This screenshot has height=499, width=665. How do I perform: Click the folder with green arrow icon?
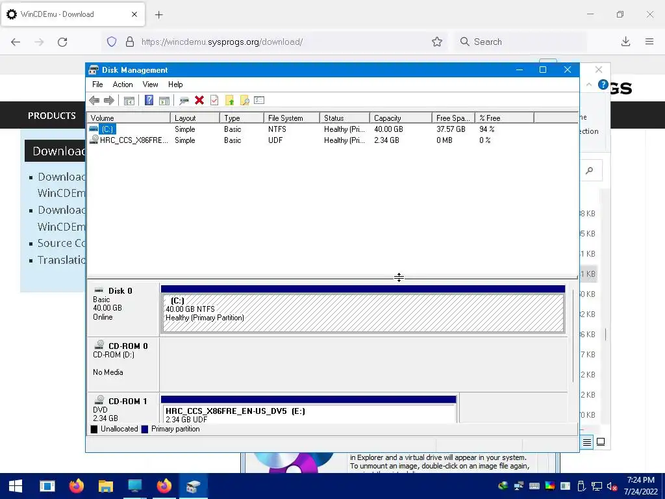pyautogui.click(x=229, y=101)
